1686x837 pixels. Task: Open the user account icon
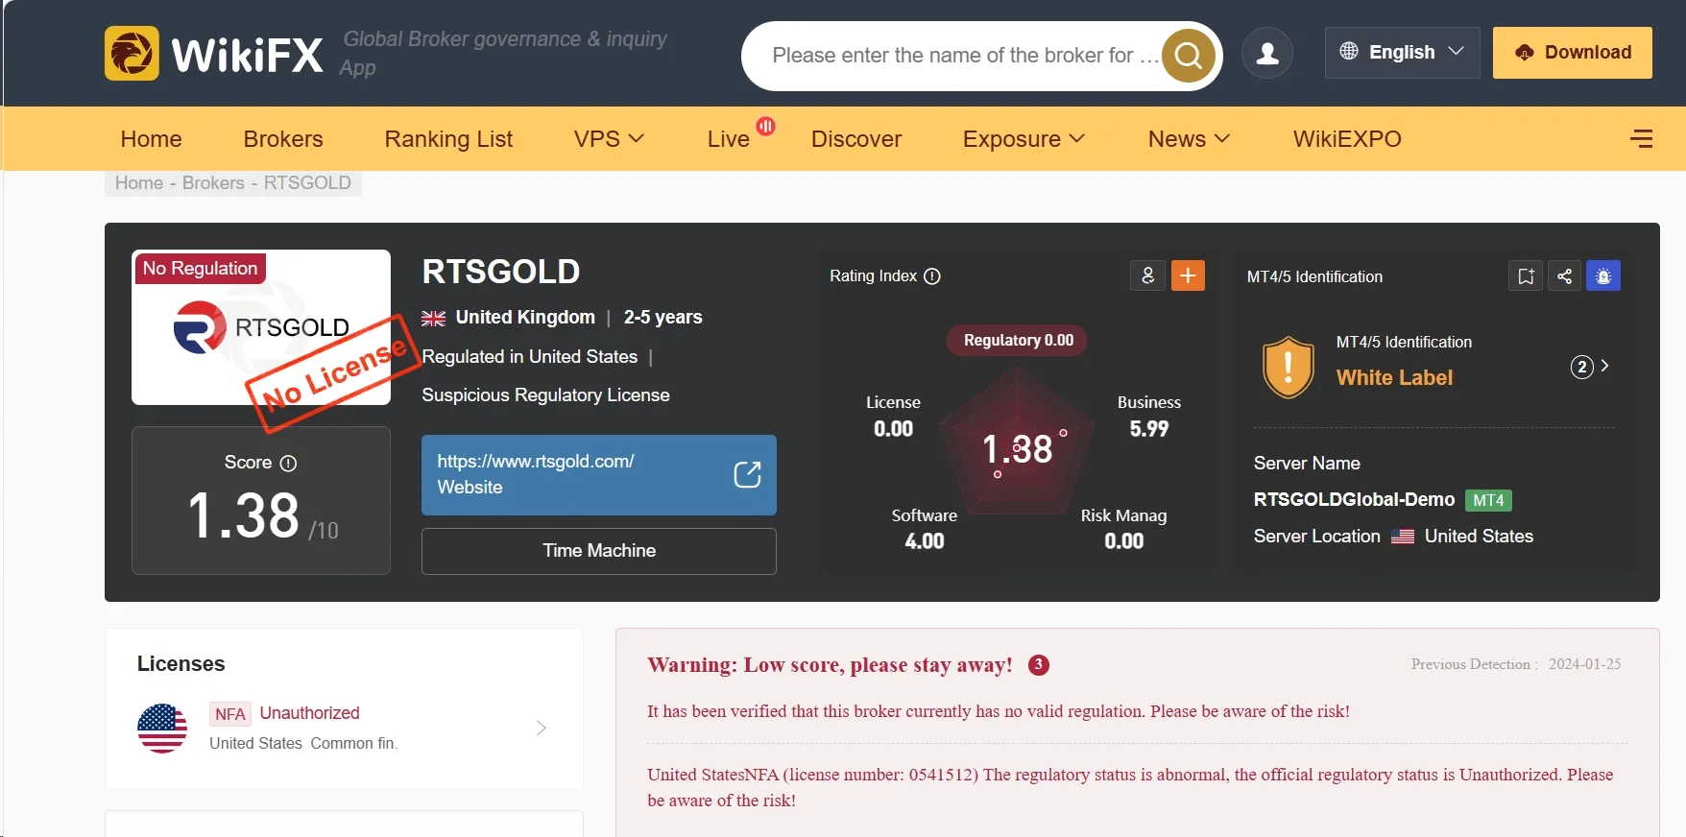point(1267,53)
